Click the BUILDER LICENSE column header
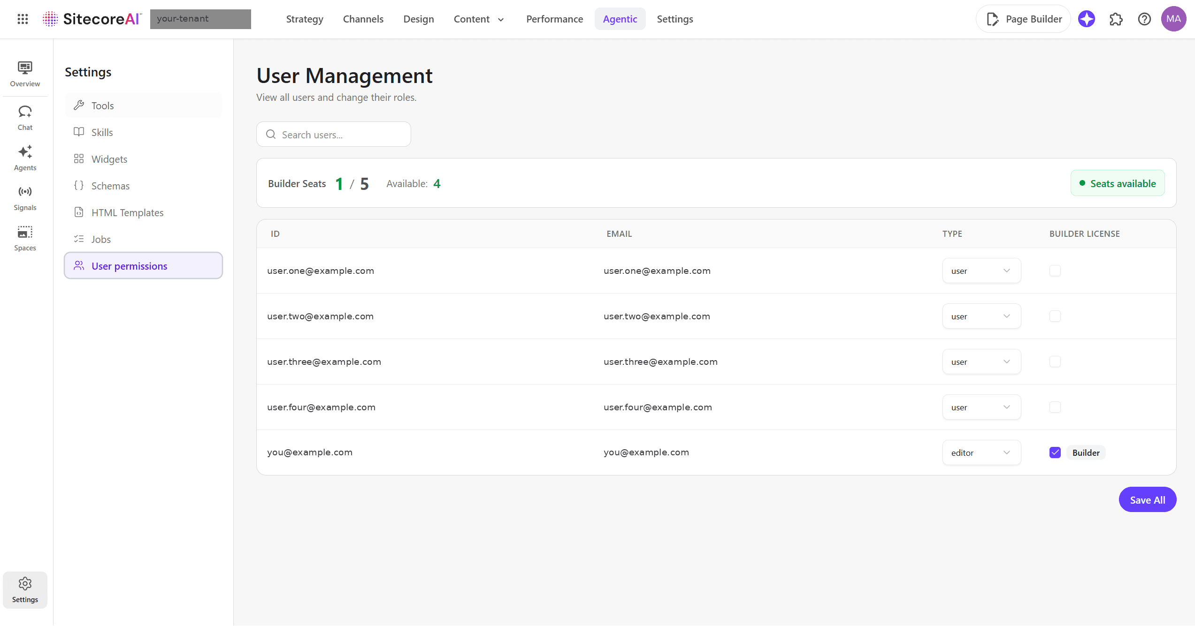 click(x=1084, y=234)
